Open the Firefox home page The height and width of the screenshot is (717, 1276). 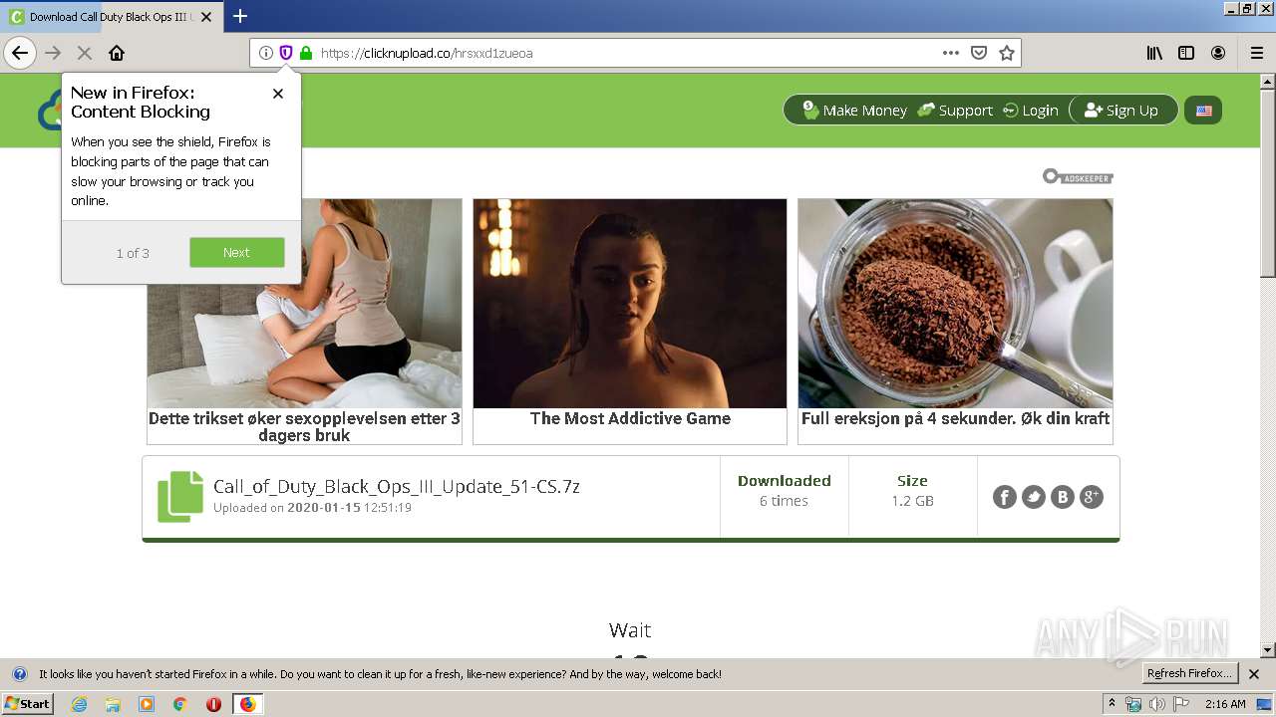117,53
